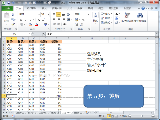Decrease font size with small A icon
Viewport: 160px width, 120px height.
pos(43,20)
